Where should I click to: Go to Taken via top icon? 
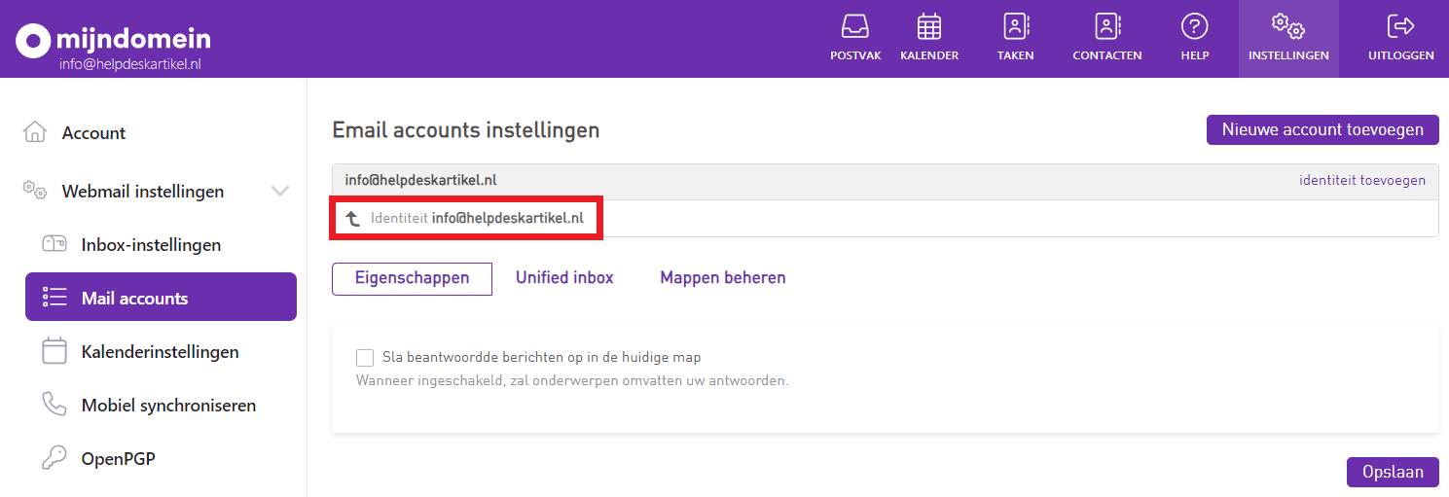(1015, 26)
